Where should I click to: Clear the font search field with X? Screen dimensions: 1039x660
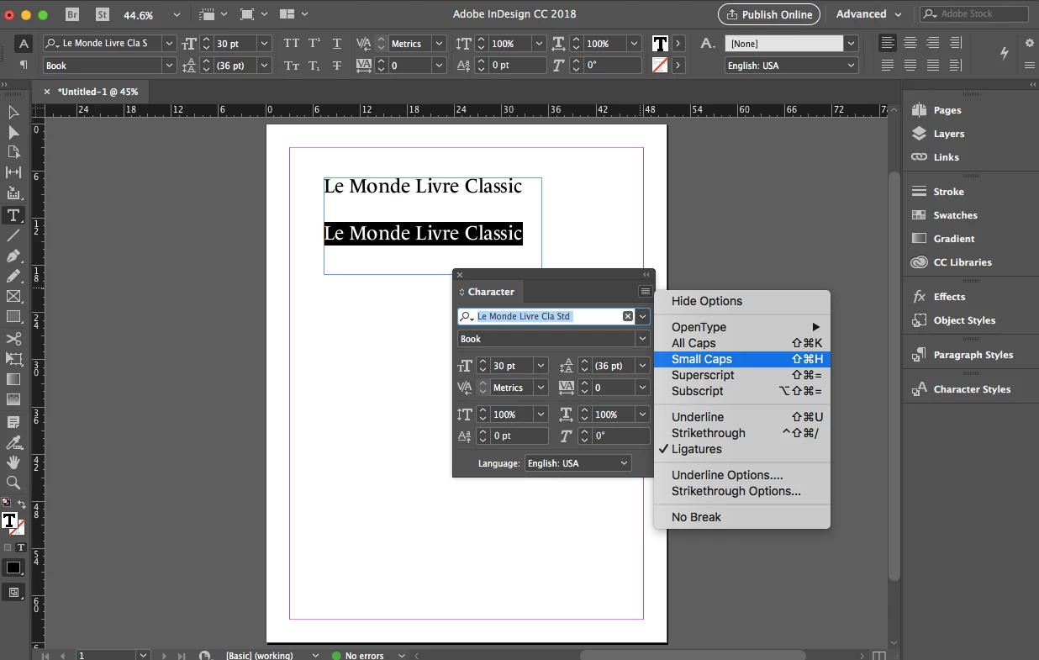(x=628, y=316)
